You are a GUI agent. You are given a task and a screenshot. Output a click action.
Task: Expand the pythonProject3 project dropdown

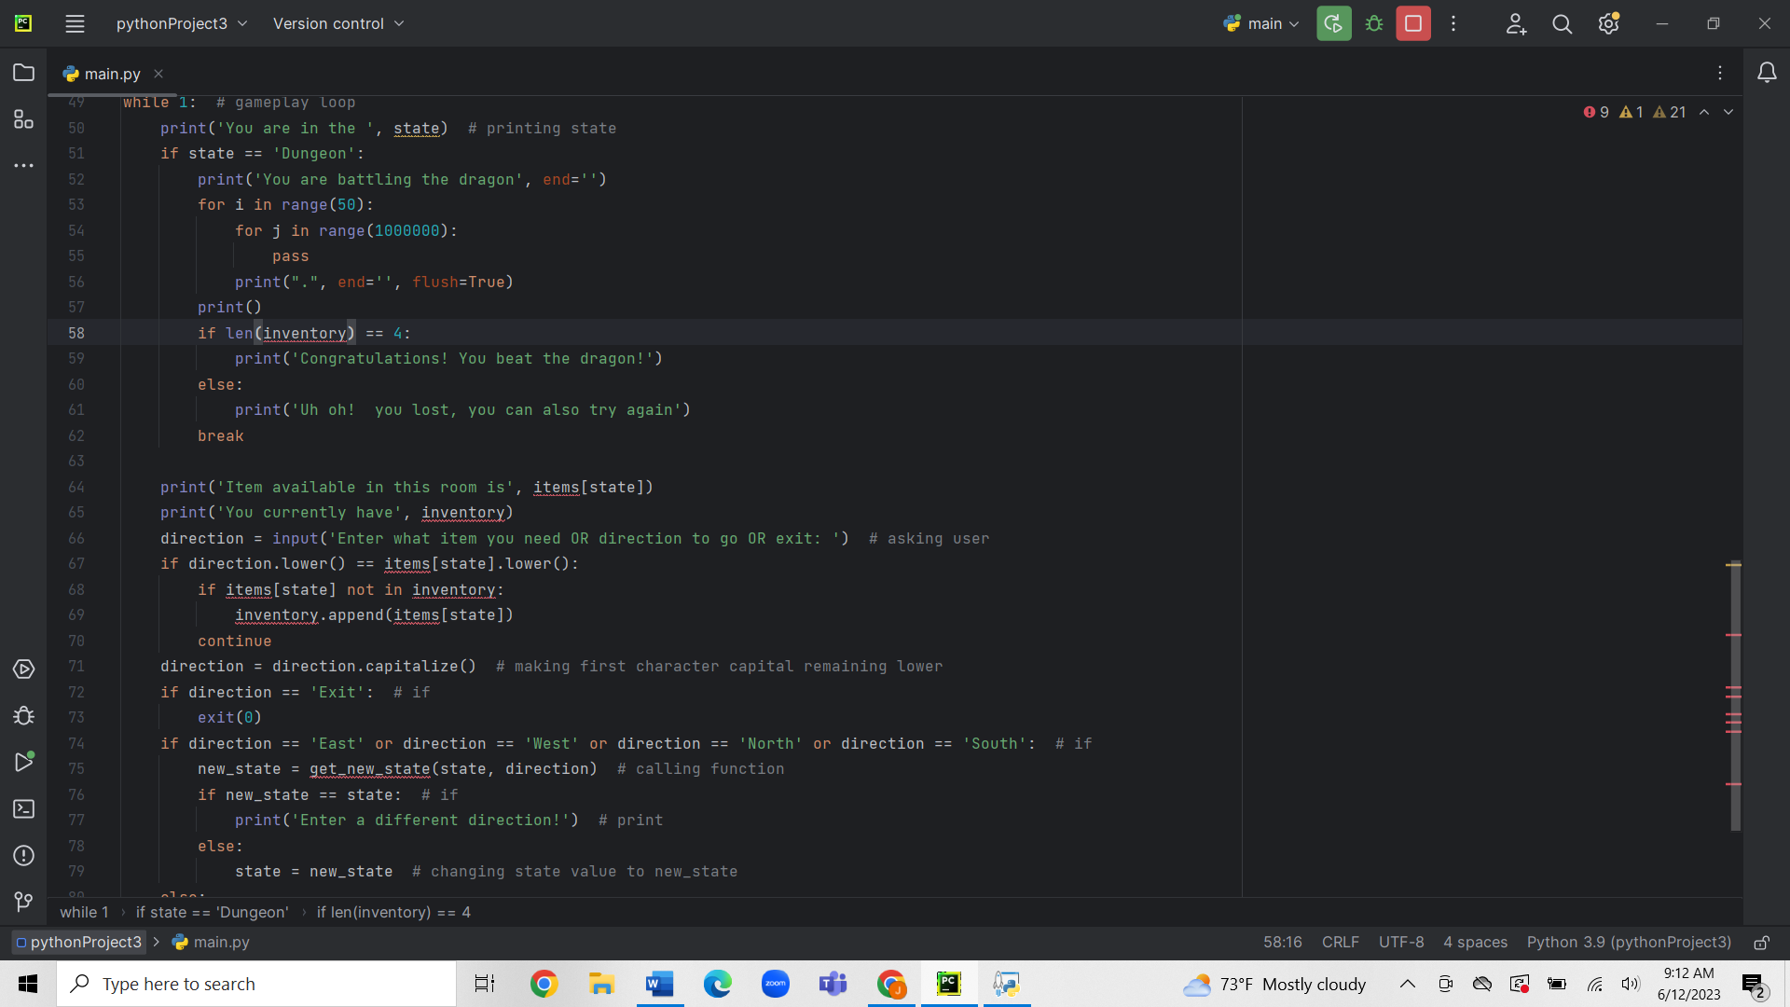coord(182,24)
